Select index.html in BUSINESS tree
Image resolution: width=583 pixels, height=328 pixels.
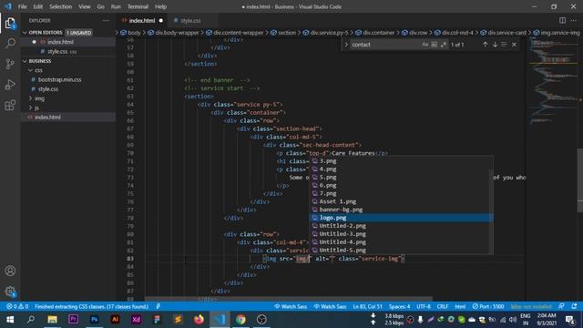(x=47, y=118)
